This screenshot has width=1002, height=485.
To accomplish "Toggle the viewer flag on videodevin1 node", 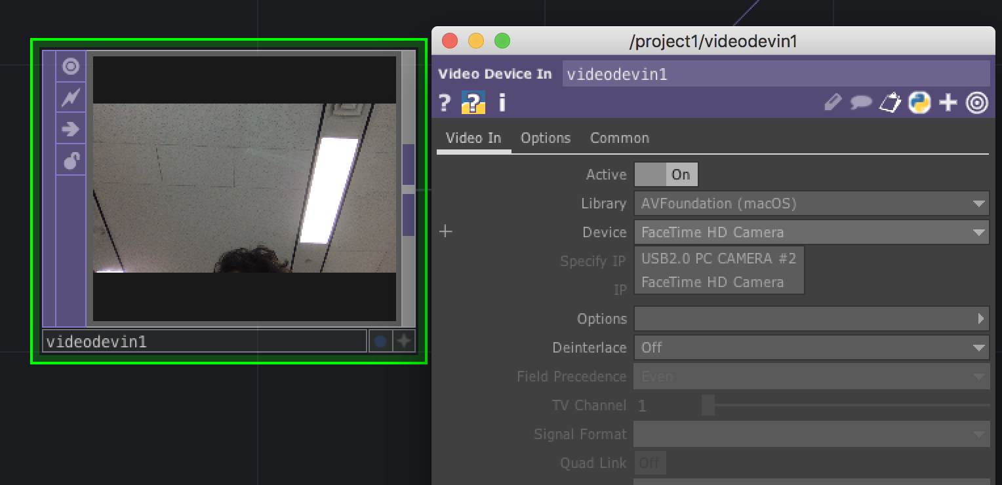I will 71,66.
